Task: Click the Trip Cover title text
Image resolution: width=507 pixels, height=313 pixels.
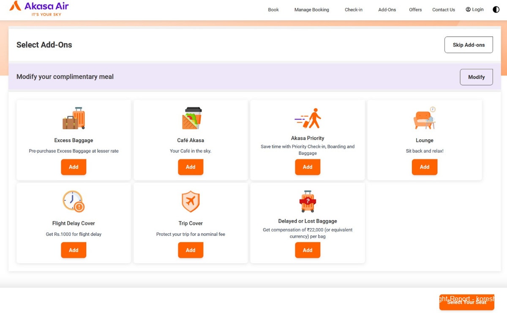Action: point(191,223)
